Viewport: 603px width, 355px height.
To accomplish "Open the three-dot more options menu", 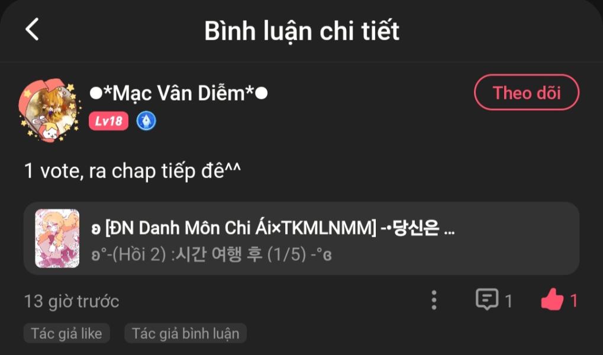I will pos(434,300).
